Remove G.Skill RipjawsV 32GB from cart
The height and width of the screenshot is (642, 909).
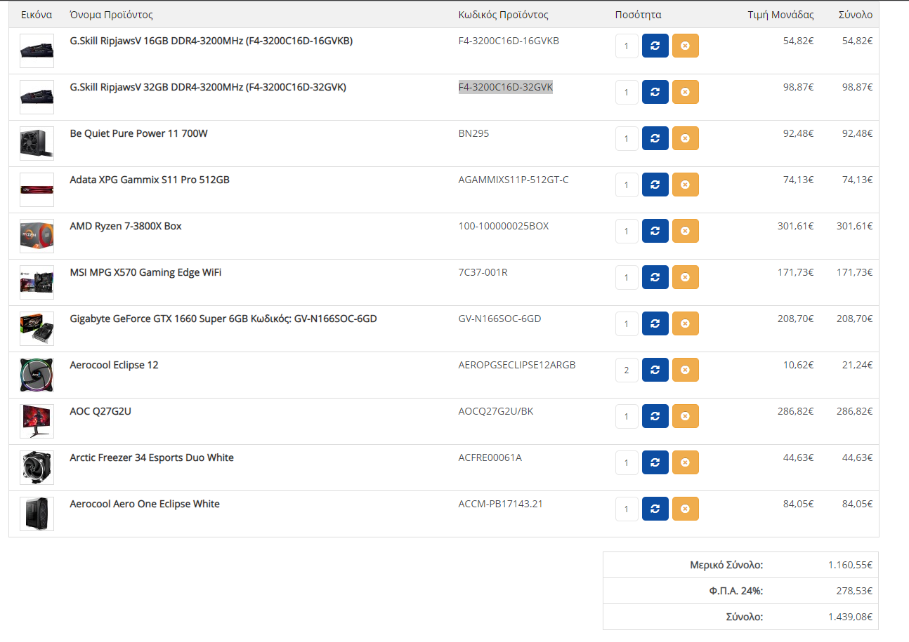tap(686, 92)
